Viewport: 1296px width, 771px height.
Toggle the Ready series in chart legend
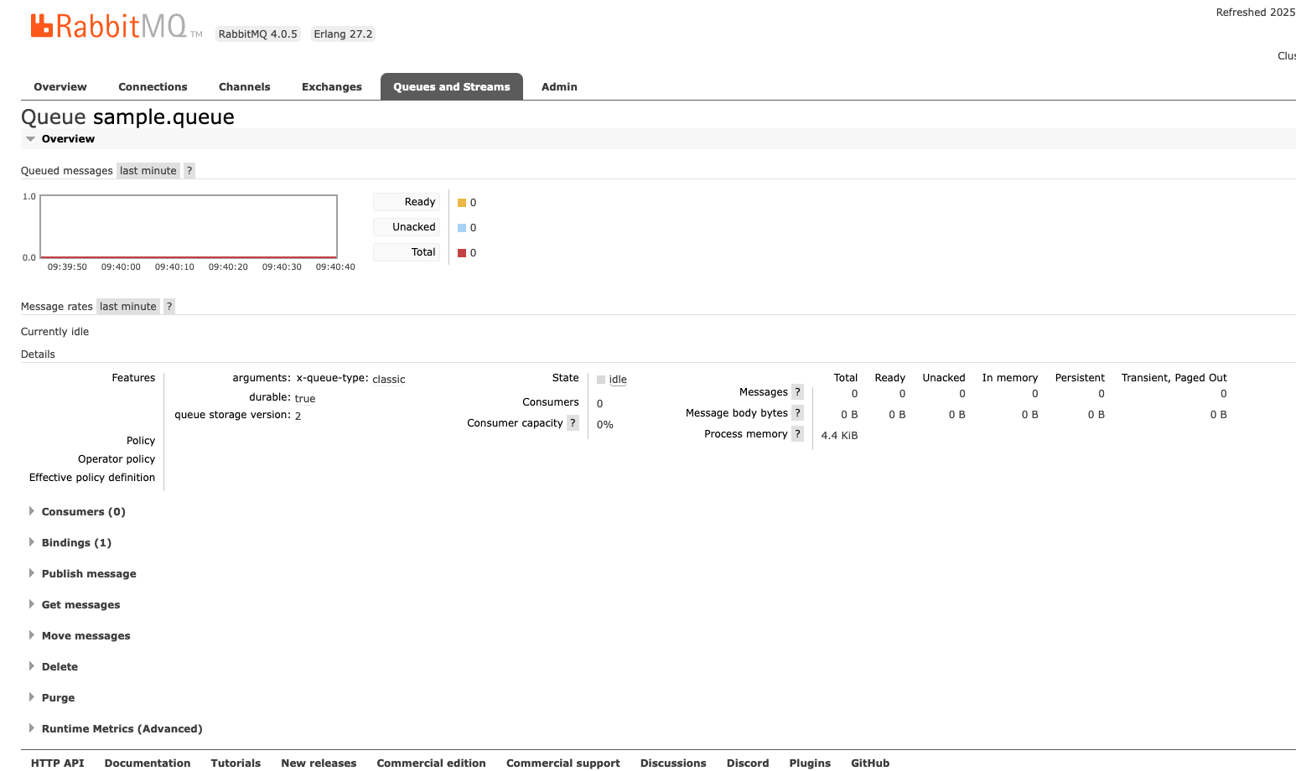click(407, 202)
